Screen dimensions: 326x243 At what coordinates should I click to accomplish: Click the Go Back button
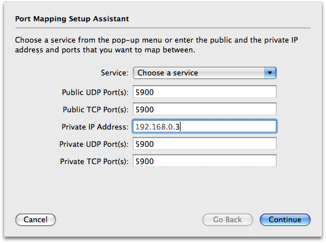coord(228,219)
